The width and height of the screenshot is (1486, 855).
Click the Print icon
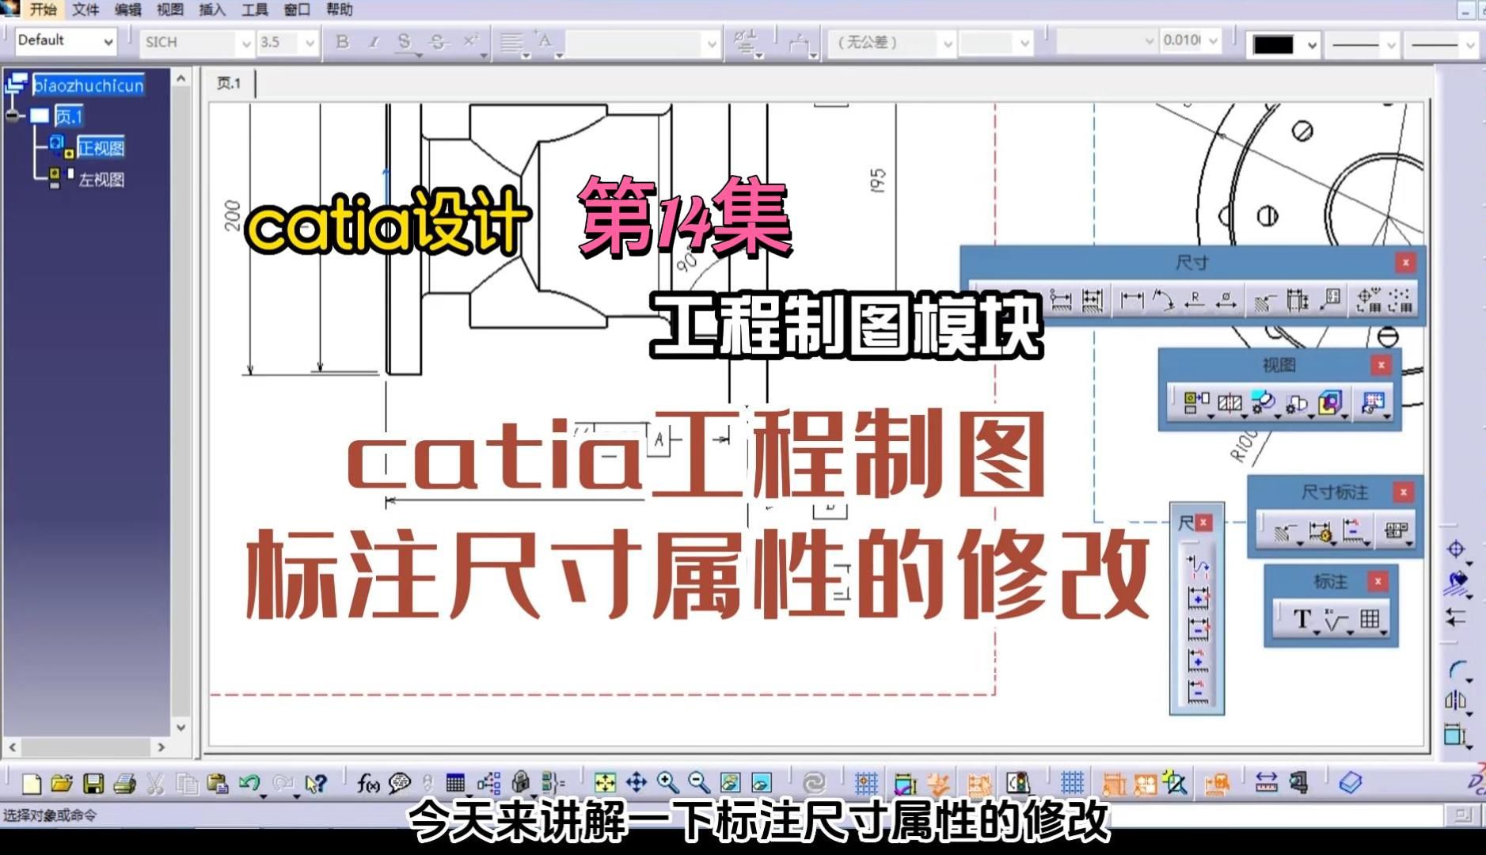point(124,784)
